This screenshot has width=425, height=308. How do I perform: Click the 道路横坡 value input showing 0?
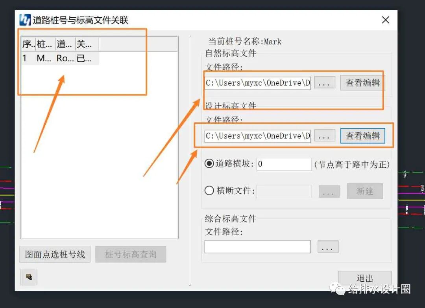[284, 164]
